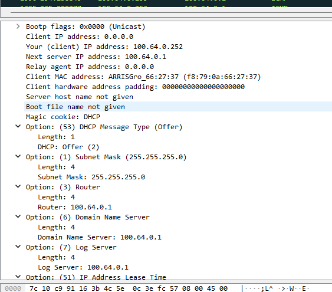
Task: Collapse Option (1) Subnet Mask
Action: pyautogui.click(x=18, y=156)
